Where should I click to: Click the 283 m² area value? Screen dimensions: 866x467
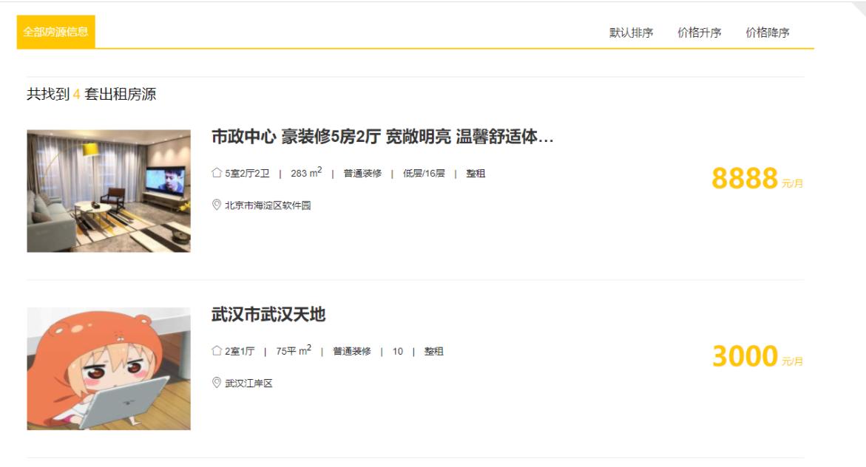[x=306, y=173]
